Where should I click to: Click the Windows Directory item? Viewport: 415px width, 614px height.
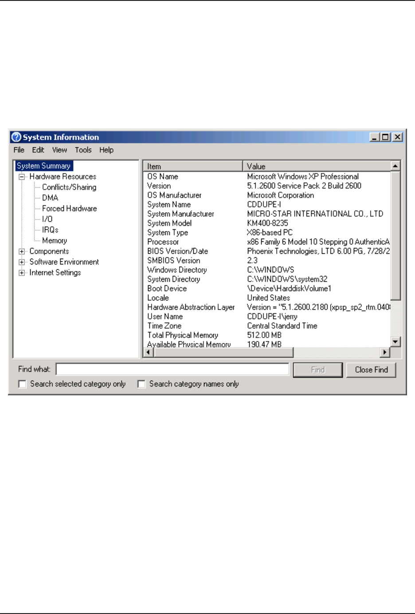(x=177, y=270)
